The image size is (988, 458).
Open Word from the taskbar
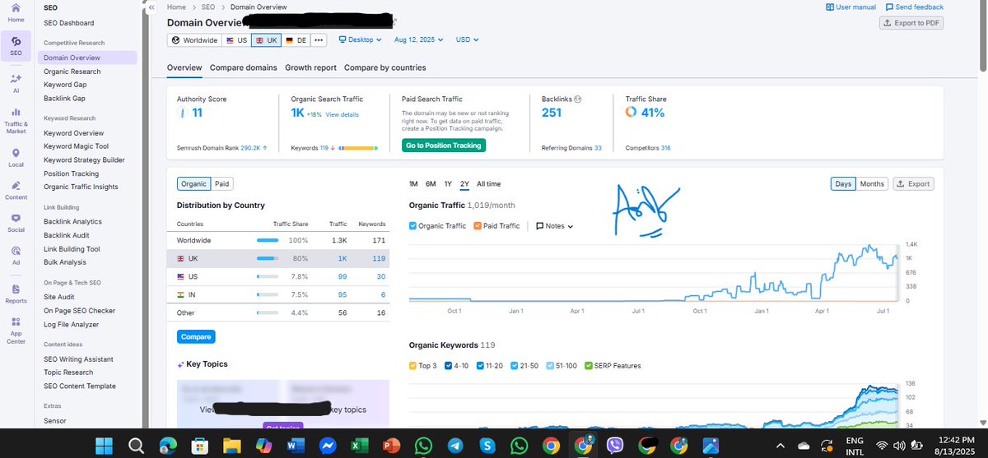pos(296,446)
